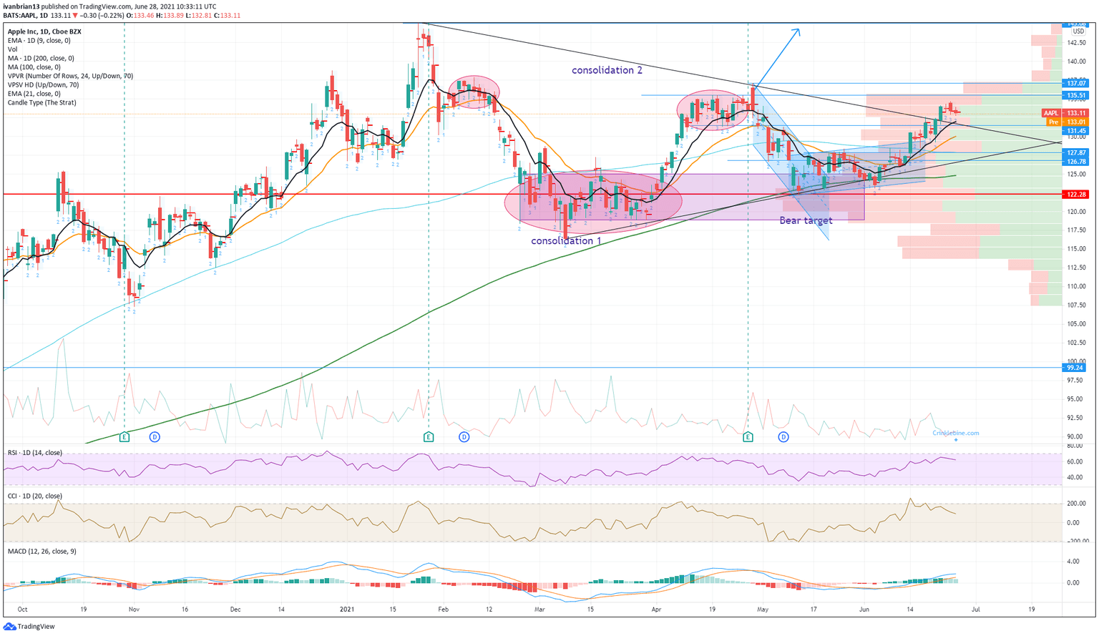Click the 'consolidation 1' annotation text

coord(567,240)
